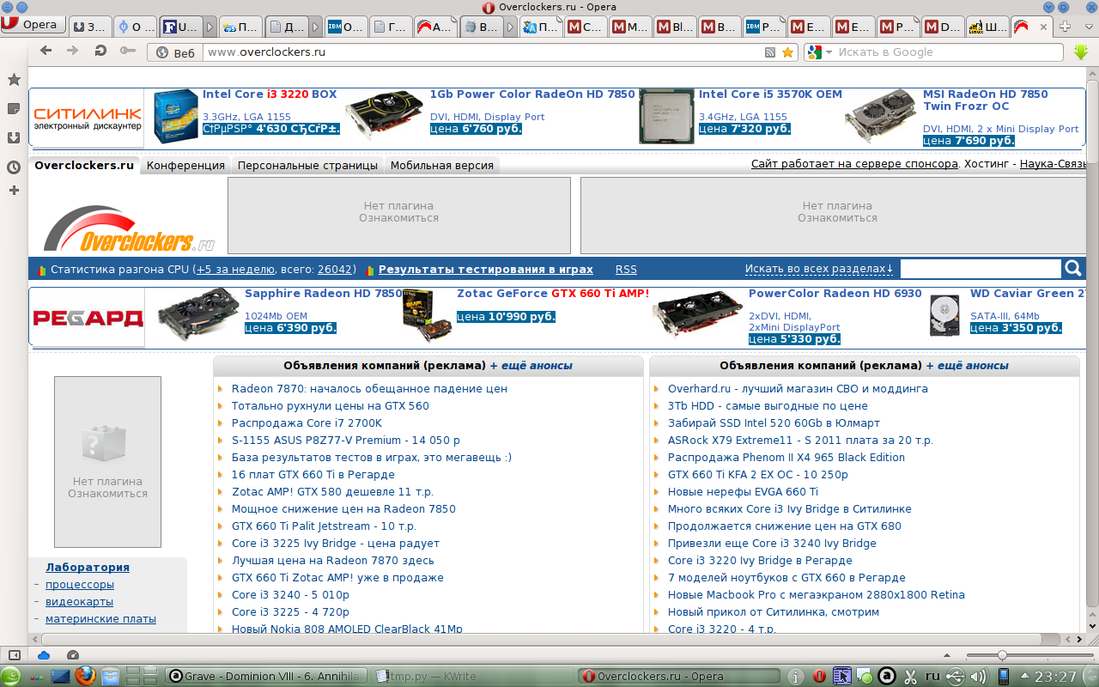The width and height of the screenshot is (1099, 687).
Task: Click the Ситилинк banner logo
Action: (88, 117)
